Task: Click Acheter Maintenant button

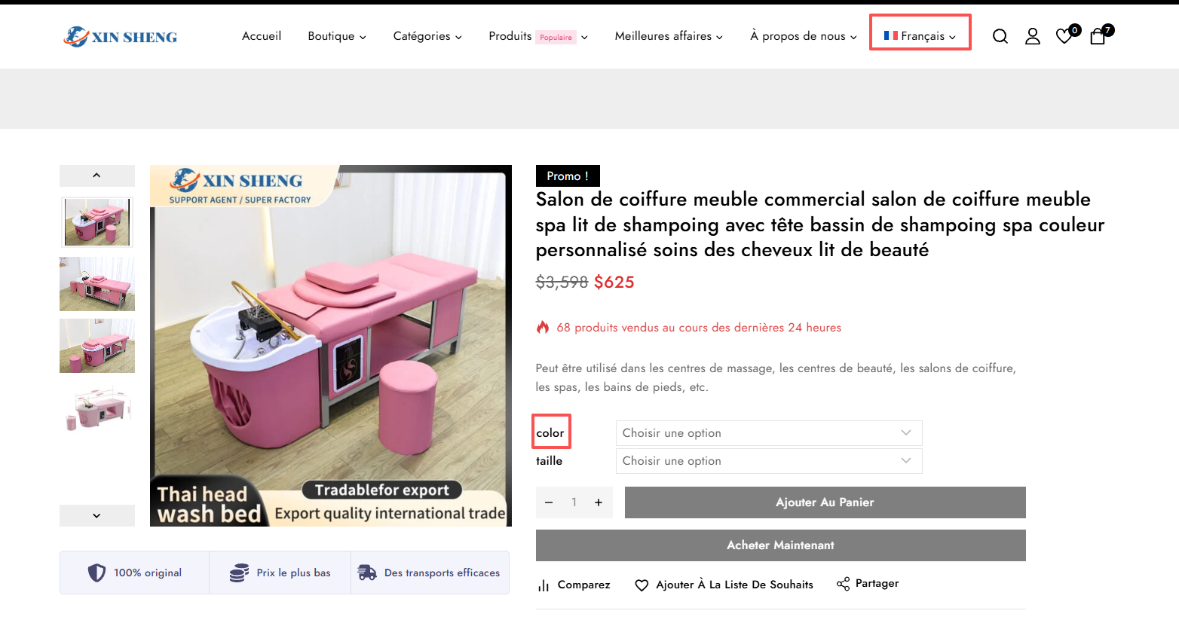Action: click(x=781, y=545)
